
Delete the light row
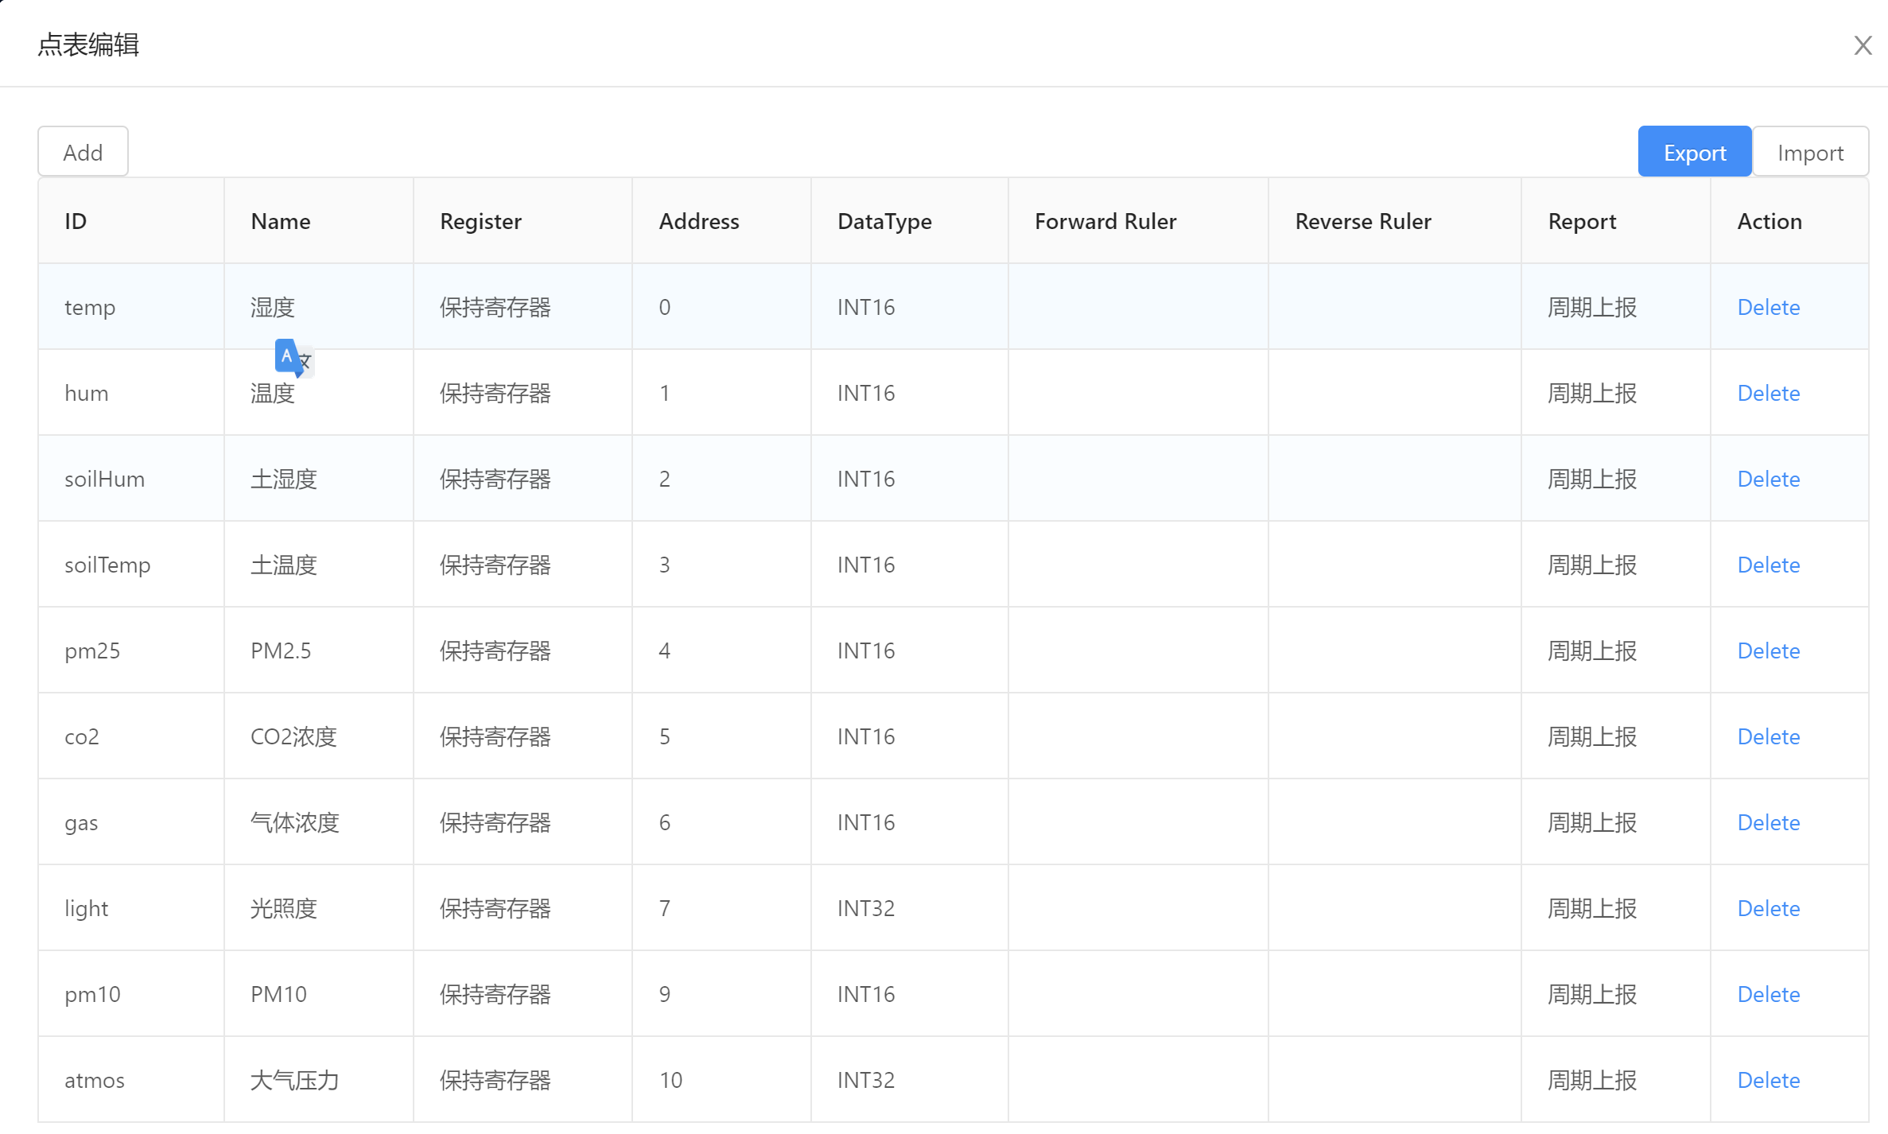[1768, 908]
